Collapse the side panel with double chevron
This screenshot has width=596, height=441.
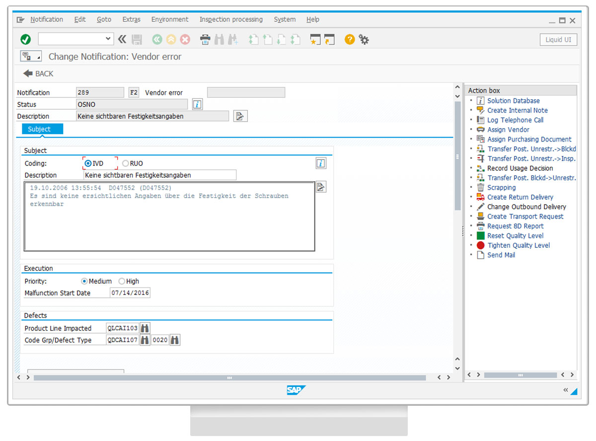[x=565, y=390]
